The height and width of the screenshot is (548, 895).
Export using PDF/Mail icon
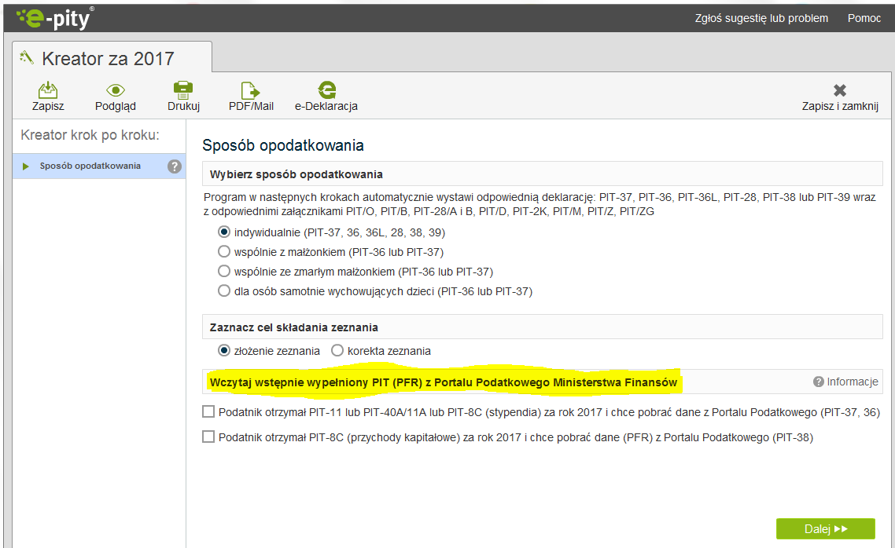(251, 90)
